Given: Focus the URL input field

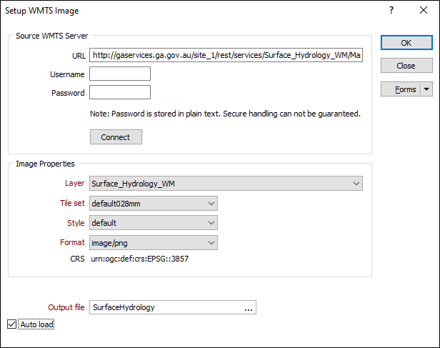Looking at the screenshot, I should [226, 55].
